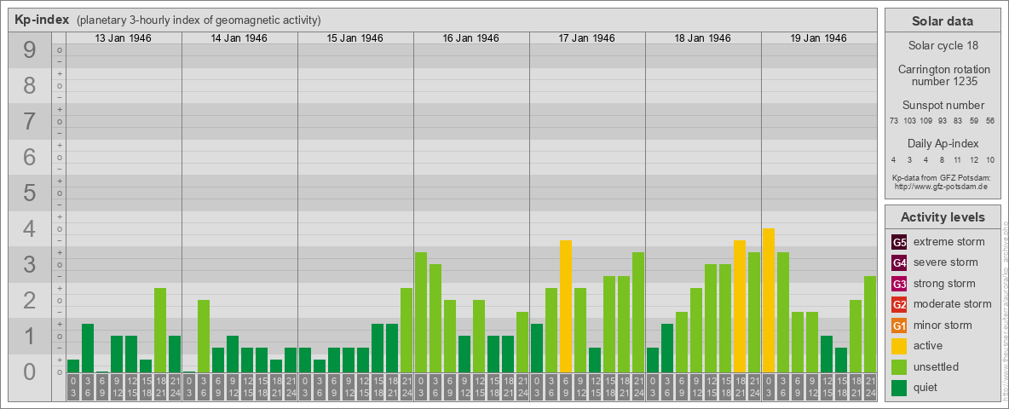
Task: Click the '19 Jan 1946' date header
Action: [818, 38]
